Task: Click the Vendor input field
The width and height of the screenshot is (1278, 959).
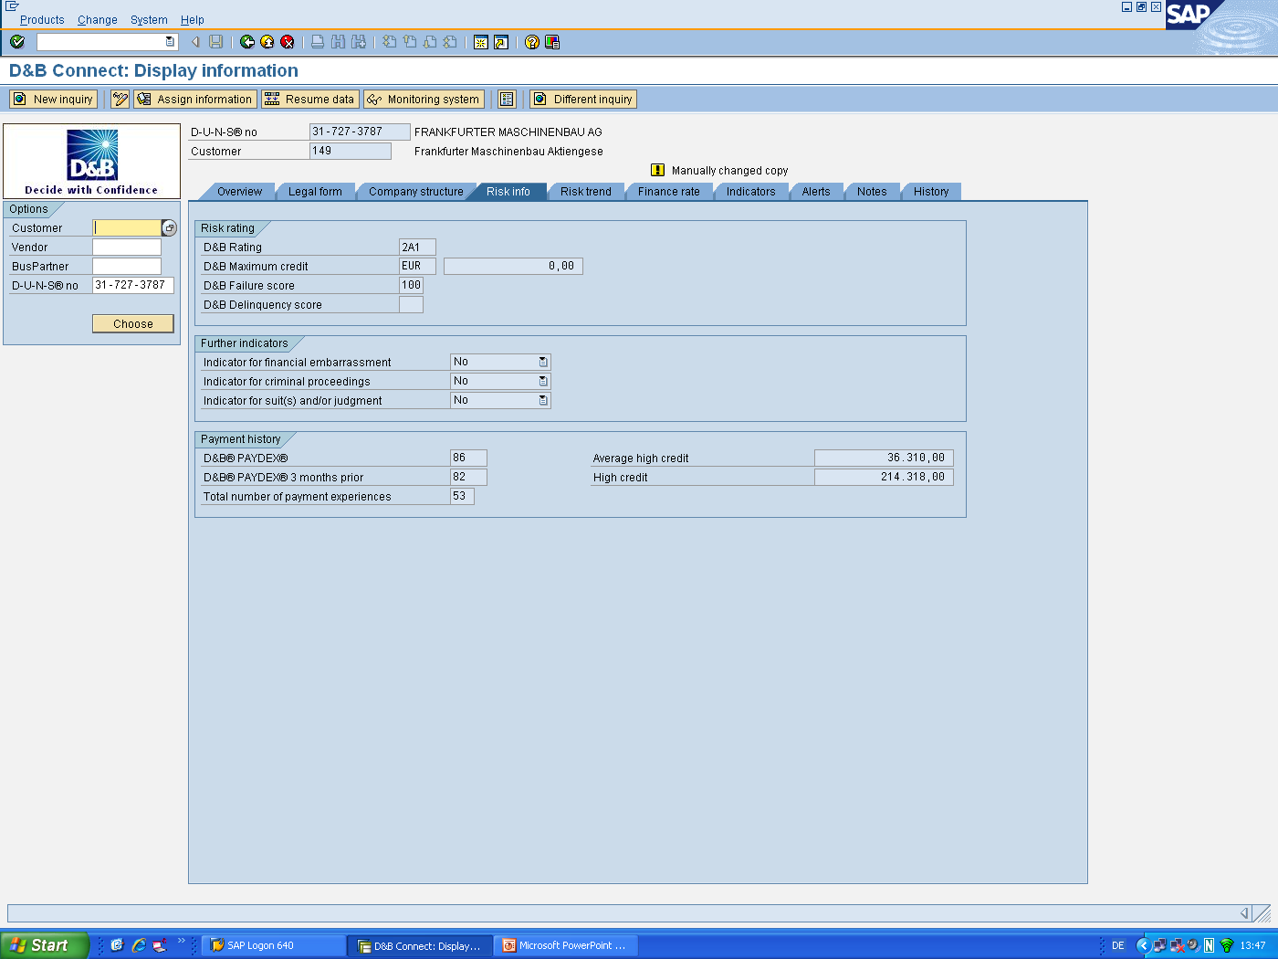Action: [x=127, y=248]
